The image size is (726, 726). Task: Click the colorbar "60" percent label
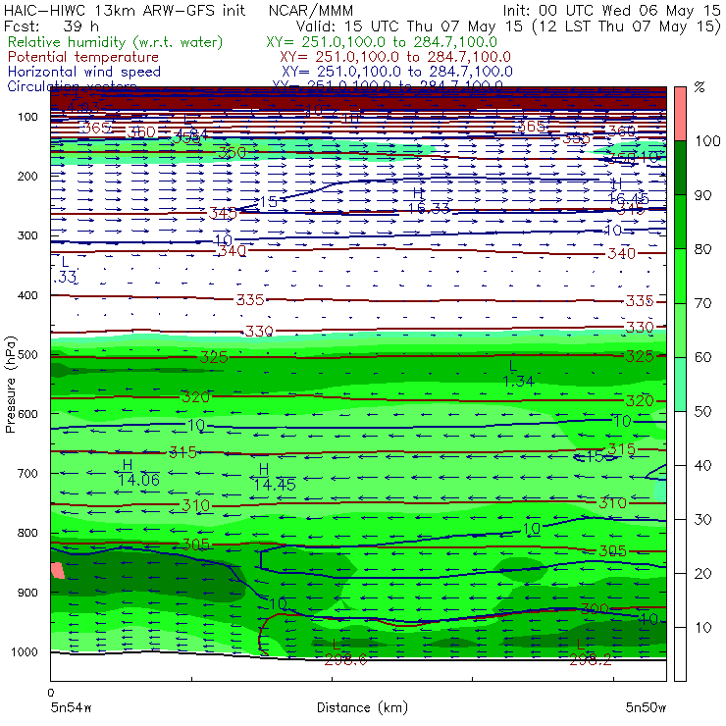point(702,357)
